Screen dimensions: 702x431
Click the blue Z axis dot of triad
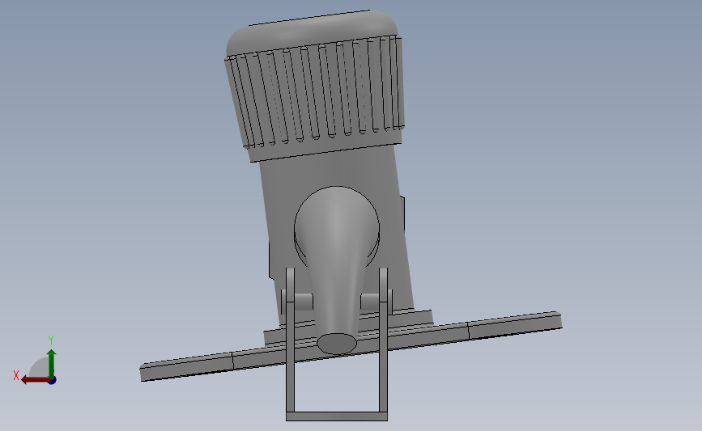[x=52, y=381]
